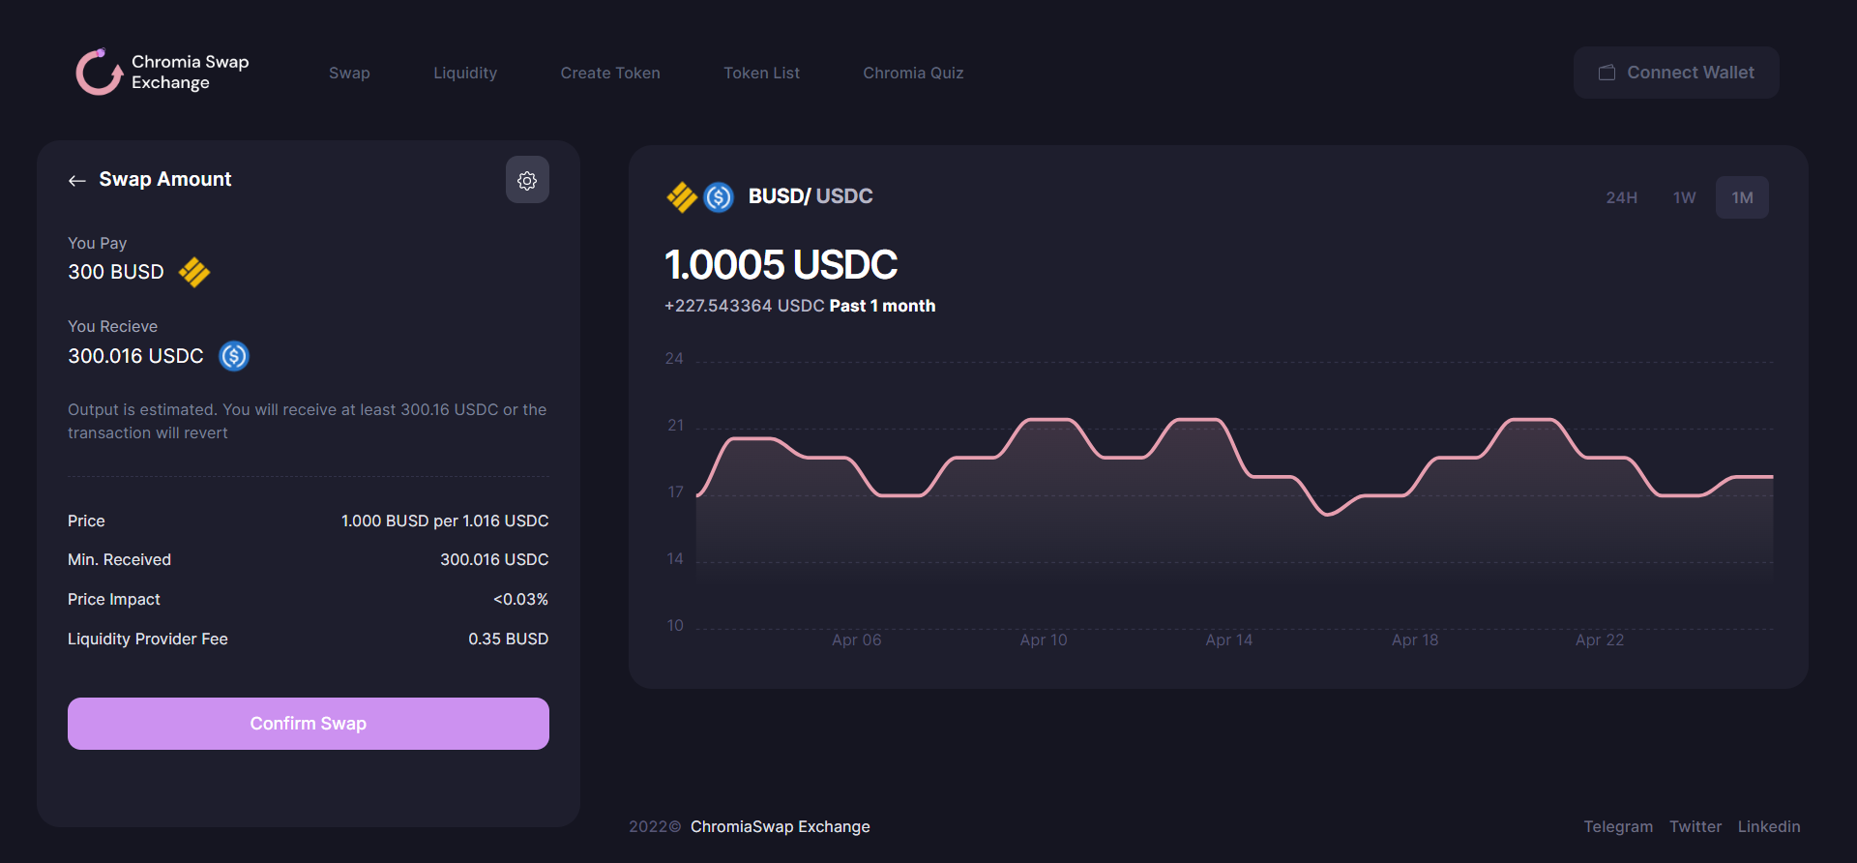This screenshot has height=863, width=1857.
Task: Click the BUSD token icon under You Pay
Action: 194,273
